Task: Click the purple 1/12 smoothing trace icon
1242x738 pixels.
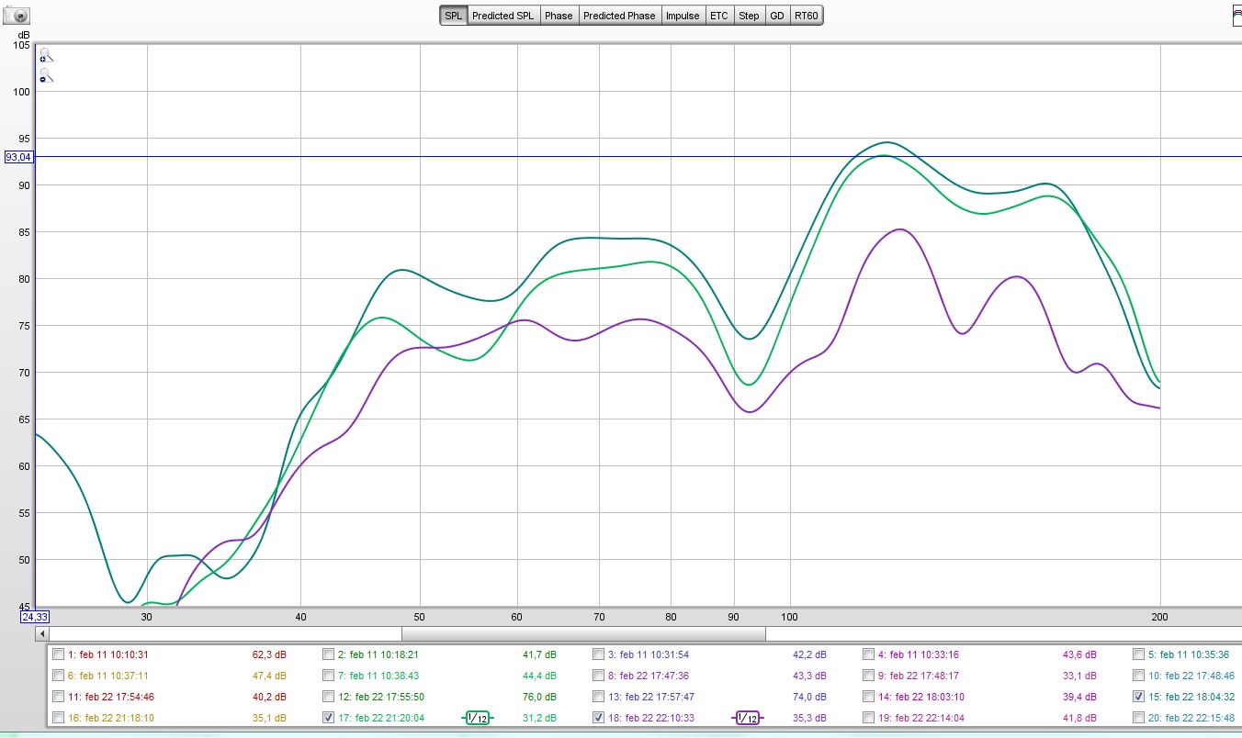Action: pos(748,718)
